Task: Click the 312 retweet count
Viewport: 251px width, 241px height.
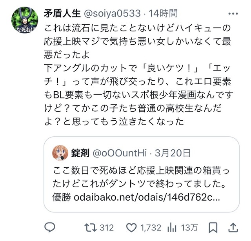Action: pos(107,228)
